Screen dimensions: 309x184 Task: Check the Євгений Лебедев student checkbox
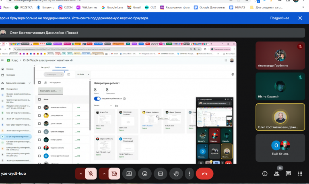39,132
